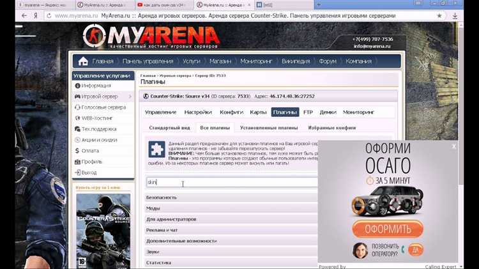Expand the Дополнительные возможности category
The width and height of the screenshot is (479, 269).
(x=231, y=241)
